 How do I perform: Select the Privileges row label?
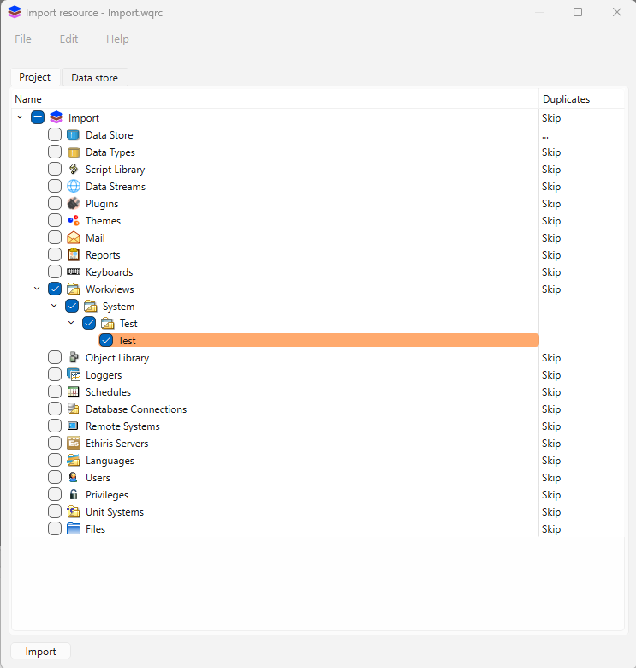107,495
